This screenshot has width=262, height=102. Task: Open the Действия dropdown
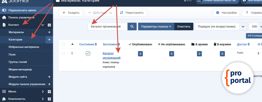pyautogui.click(x=100, y=12)
